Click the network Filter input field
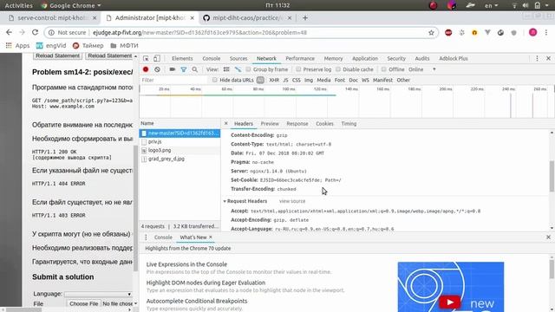The image size is (555, 312). coord(173,80)
